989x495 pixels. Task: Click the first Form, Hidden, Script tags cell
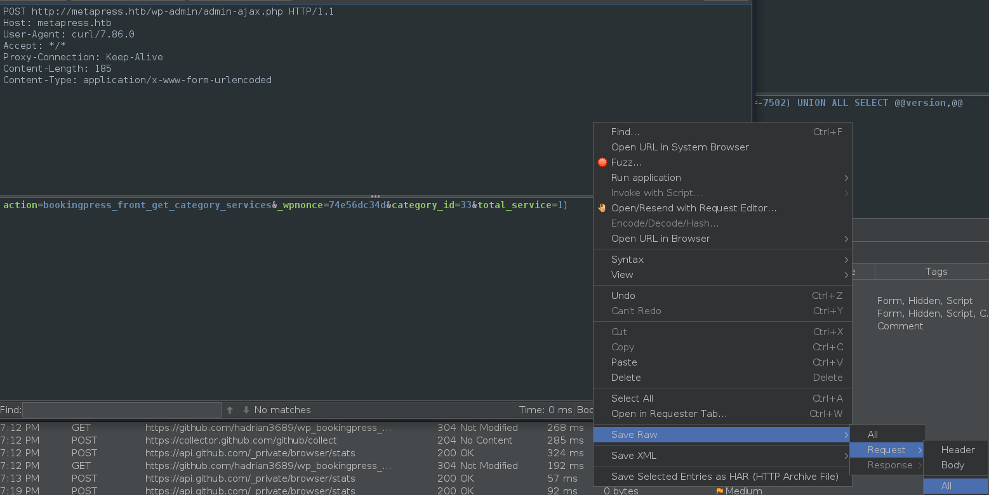pyautogui.click(x=925, y=301)
